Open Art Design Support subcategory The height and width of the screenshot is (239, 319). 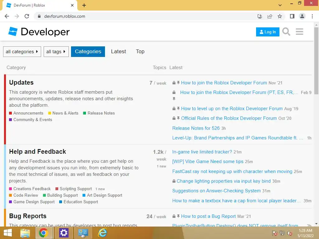tap(105, 195)
